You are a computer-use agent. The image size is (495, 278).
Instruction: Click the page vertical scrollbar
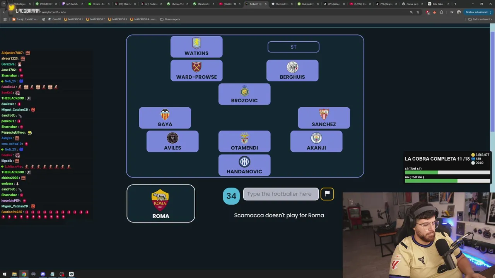[492, 81]
